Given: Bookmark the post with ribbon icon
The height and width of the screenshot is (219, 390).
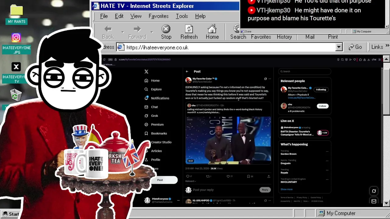Looking at the screenshot, I should click(248, 176).
